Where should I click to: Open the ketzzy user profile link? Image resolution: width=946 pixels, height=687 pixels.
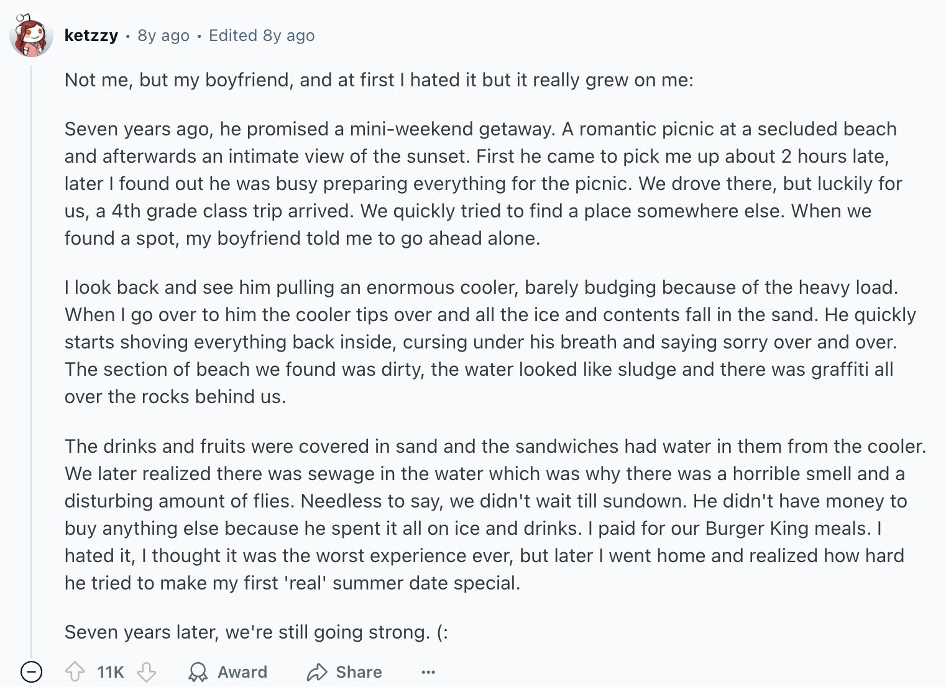click(x=91, y=35)
